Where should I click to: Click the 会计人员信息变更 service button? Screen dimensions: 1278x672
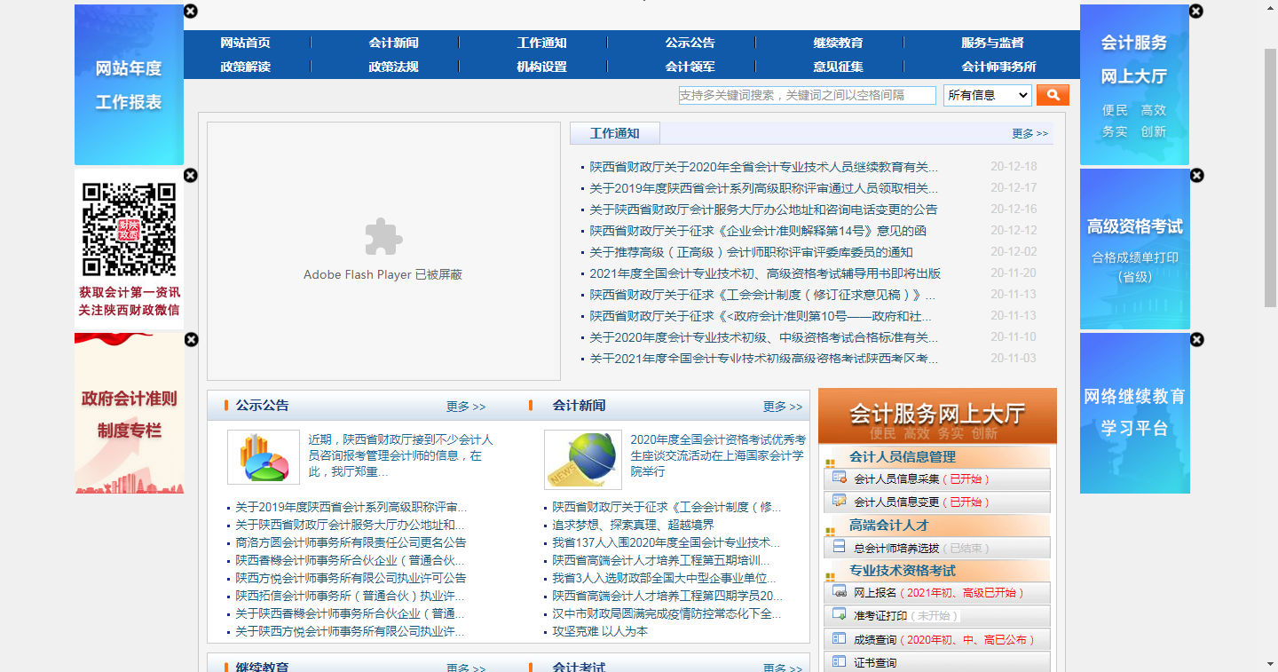pyautogui.click(x=937, y=502)
